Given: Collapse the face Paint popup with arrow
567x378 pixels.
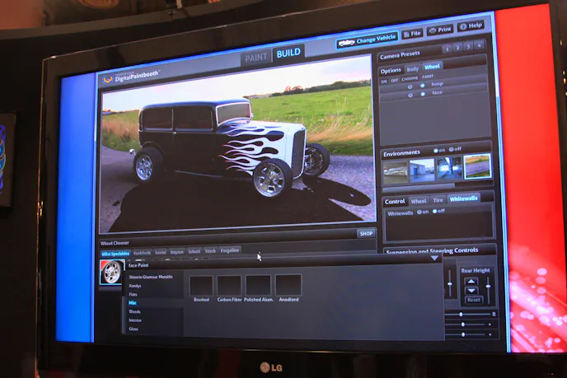Looking at the screenshot, I should tap(434, 259).
